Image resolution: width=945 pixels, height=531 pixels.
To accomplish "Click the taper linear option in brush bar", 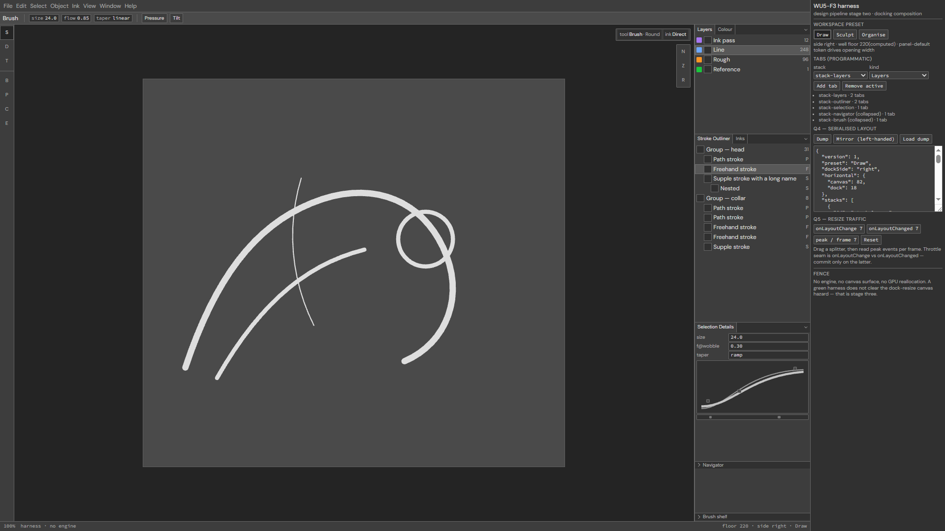I will click(x=113, y=18).
